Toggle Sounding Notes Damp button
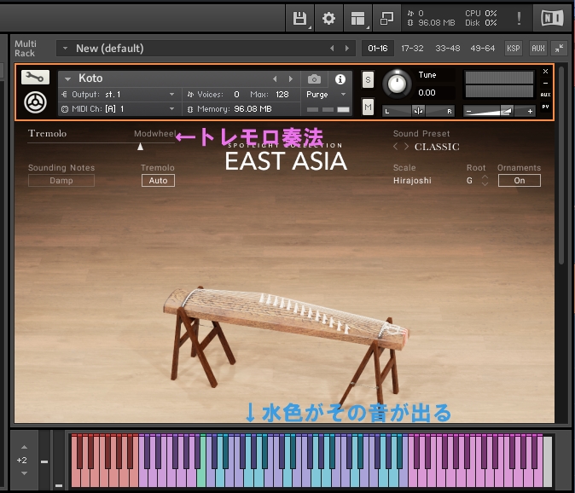Screen dimensions: 575x493 click(x=61, y=180)
